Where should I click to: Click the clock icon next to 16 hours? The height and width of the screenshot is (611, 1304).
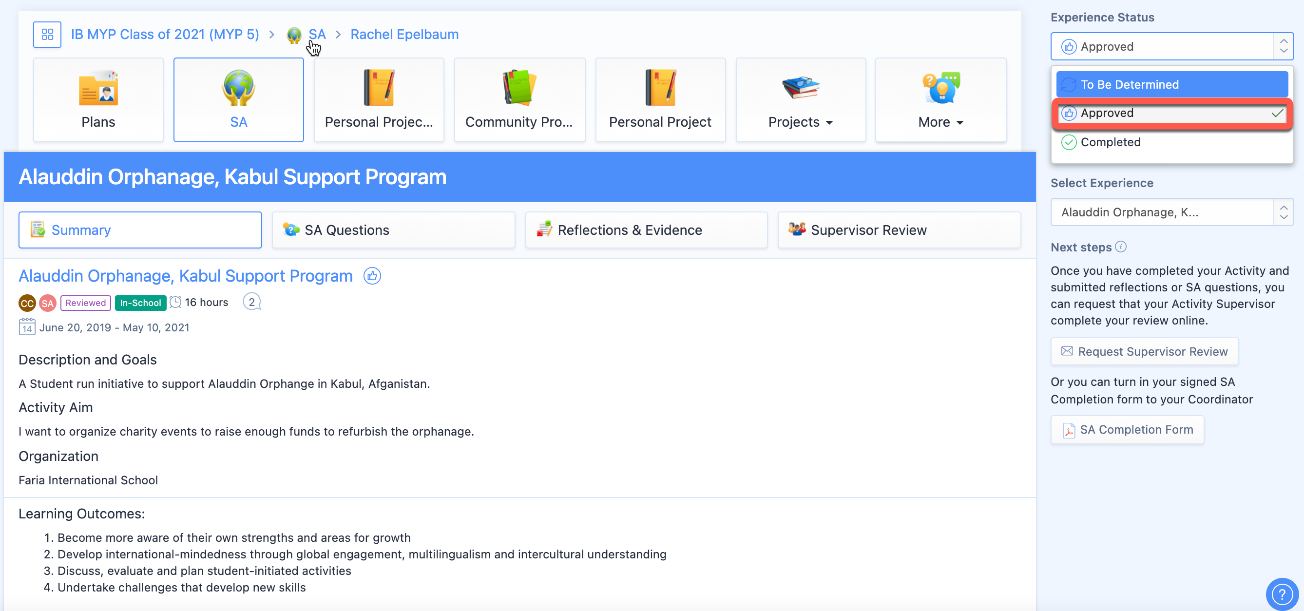click(175, 302)
